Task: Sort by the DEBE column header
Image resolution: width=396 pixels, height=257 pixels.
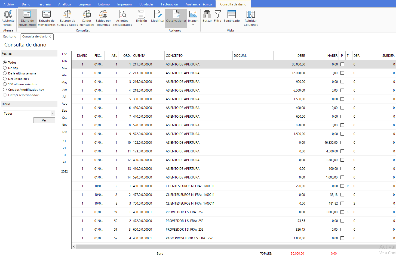Action: pyautogui.click(x=290, y=56)
